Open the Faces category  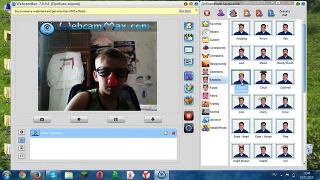(x=214, y=88)
